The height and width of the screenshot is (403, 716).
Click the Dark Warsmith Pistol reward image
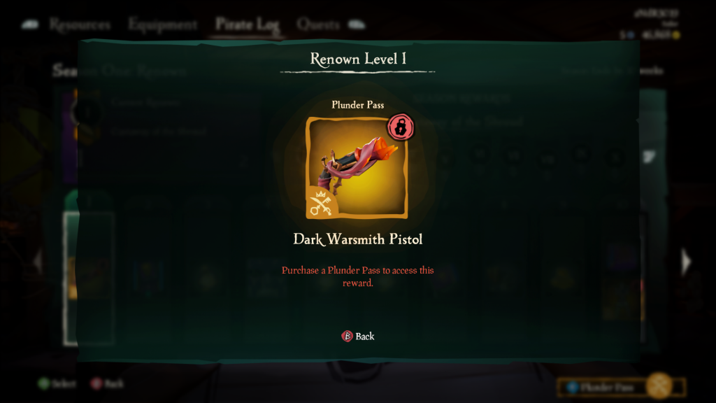coord(357,168)
